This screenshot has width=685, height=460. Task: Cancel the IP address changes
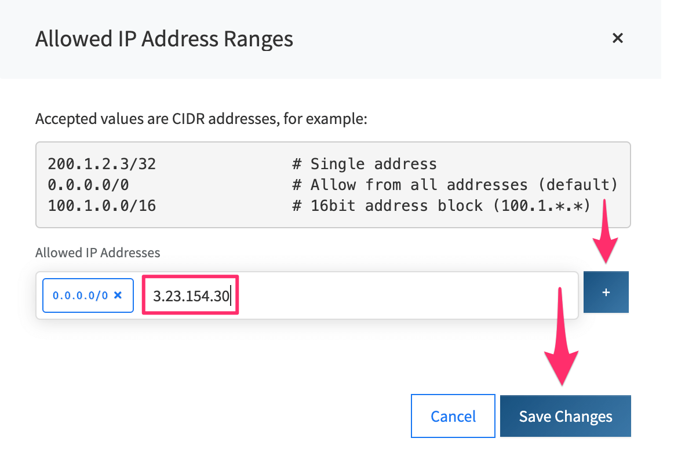[x=453, y=416]
